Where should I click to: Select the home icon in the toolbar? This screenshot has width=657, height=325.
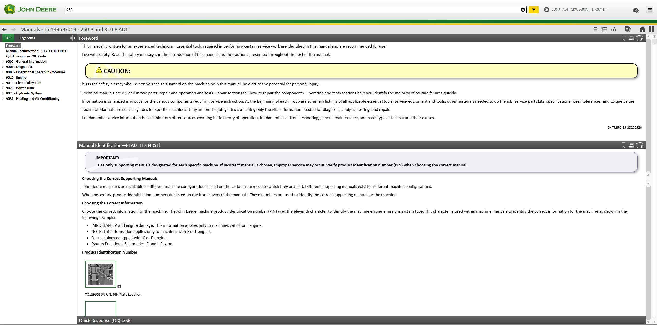642,29
